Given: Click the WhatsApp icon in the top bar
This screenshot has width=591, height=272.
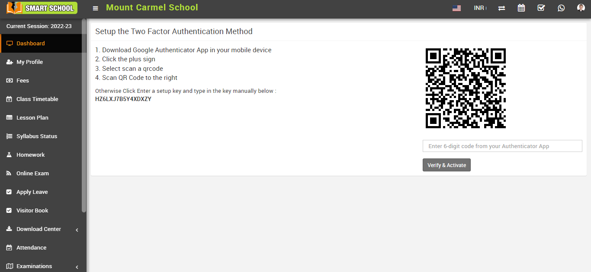Looking at the screenshot, I should [561, 8].
